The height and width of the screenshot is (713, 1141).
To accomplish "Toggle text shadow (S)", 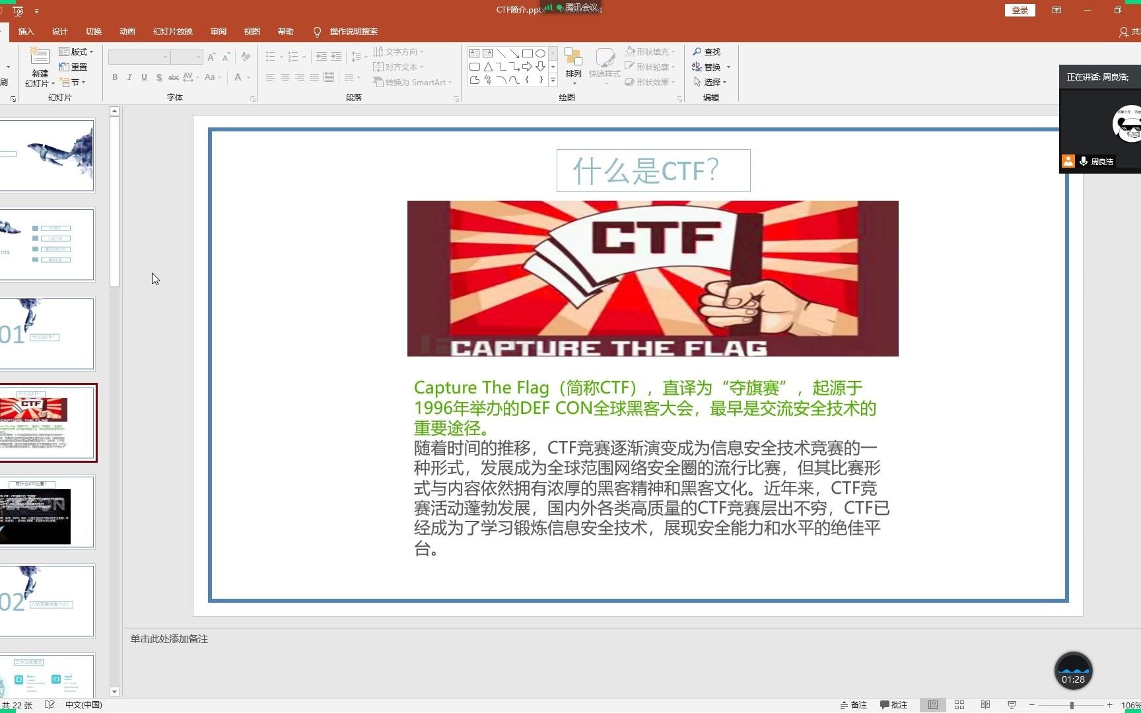I will 159,77.
